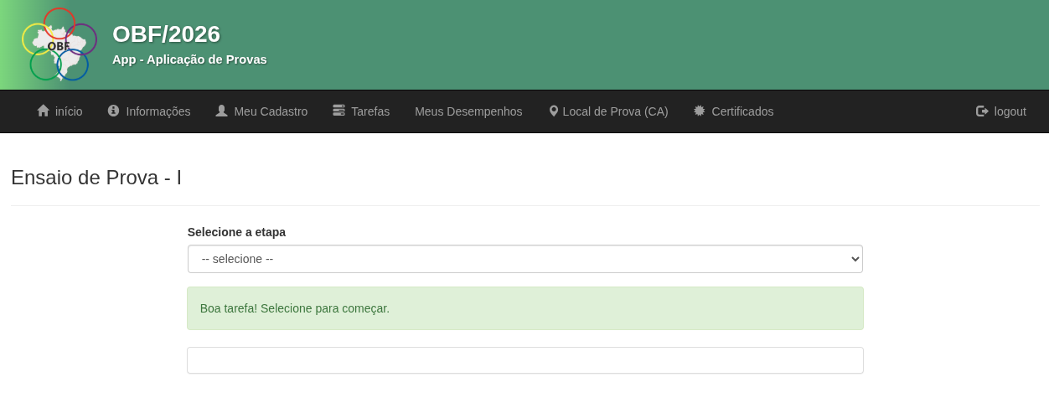The height and width of the screenshot is (403, 1049).
Task: Click the 'Ensaio de Prova - I' heading
Action: coord(96,178)
